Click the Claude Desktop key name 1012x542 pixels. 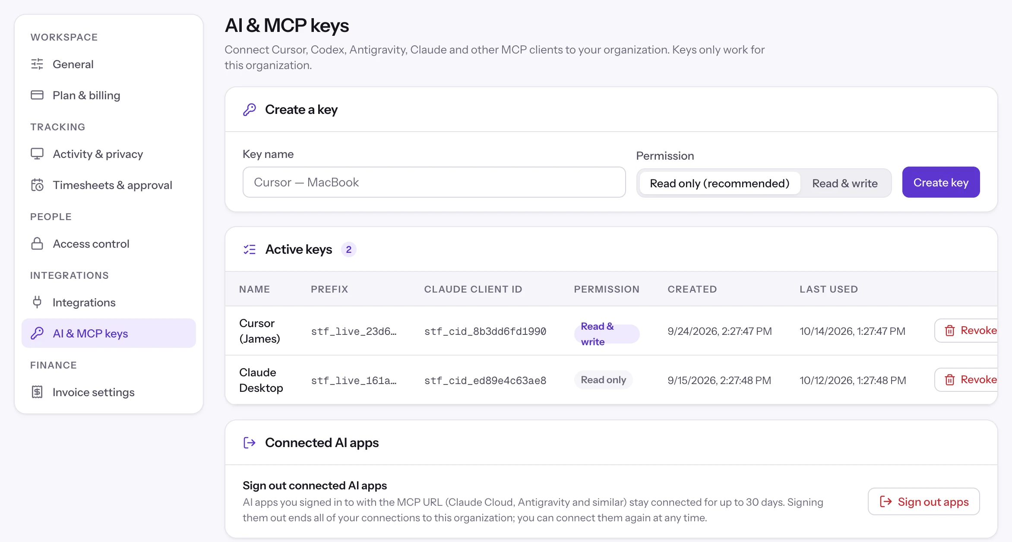261,380
